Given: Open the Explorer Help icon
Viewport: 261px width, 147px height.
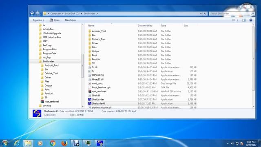Looking at the screenshot, I should click(251, 20).
